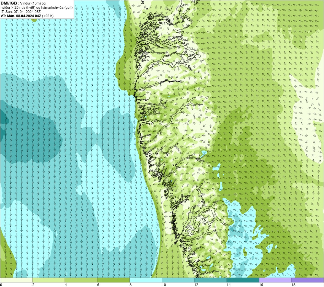Screen dimensions: 324x287
Task: Click the dark teal 14–16 m/s swatch
Action: pyautogui.click(x=243, y=280)
